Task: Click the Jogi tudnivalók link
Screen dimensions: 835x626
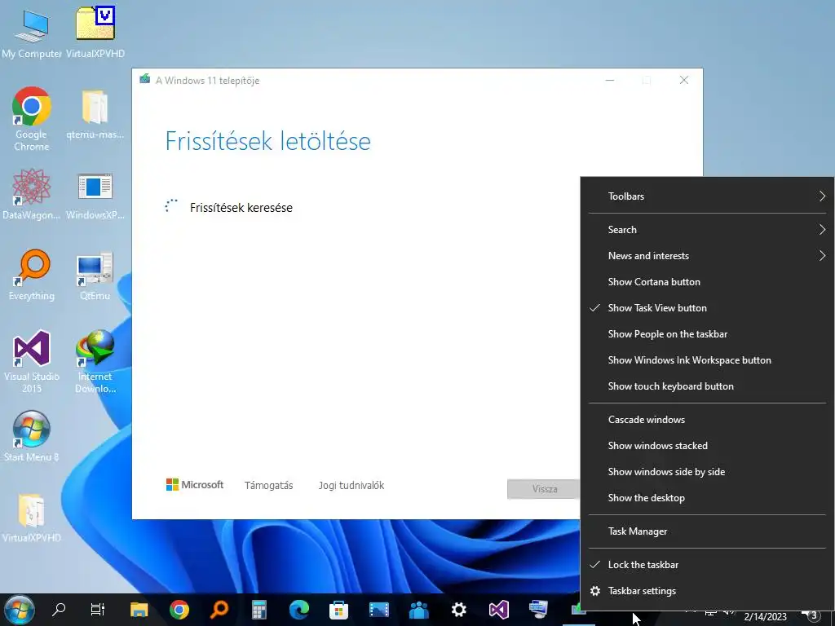Action: tap(351, 486)
